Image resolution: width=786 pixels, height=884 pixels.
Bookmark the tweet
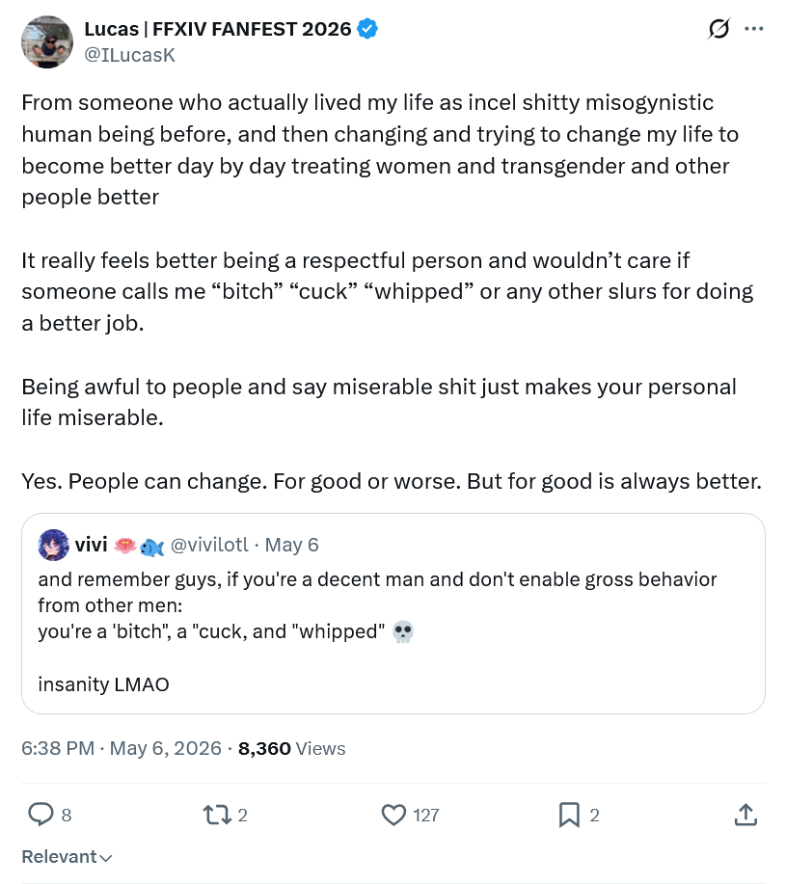pos(569,815)
